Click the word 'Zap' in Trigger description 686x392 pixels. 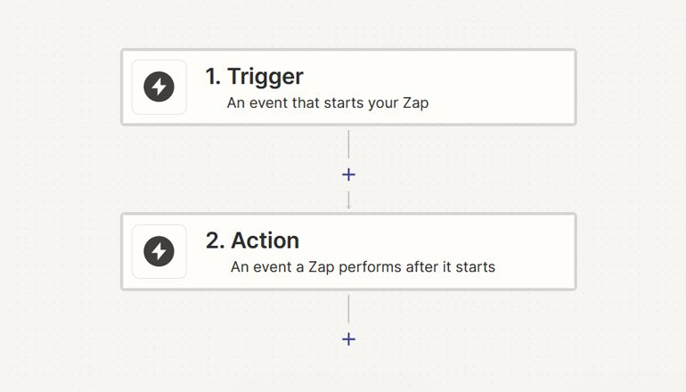click(416, 103)
